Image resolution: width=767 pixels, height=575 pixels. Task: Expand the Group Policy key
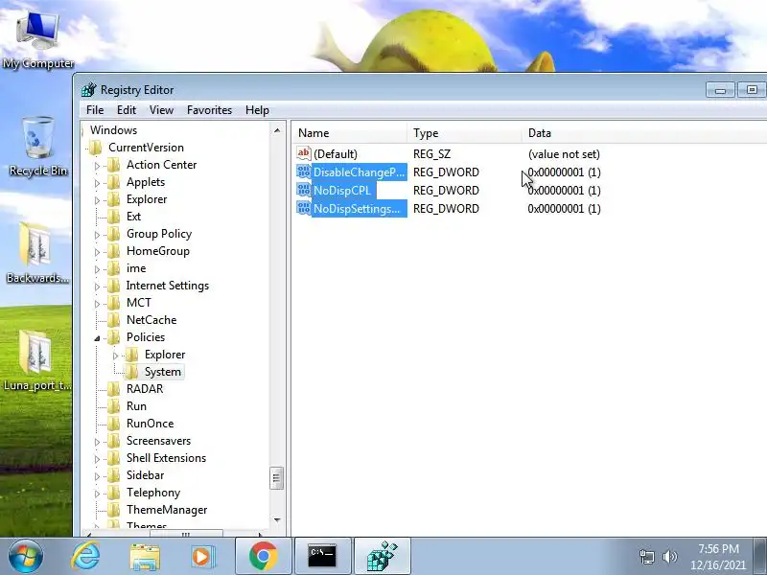97,235
